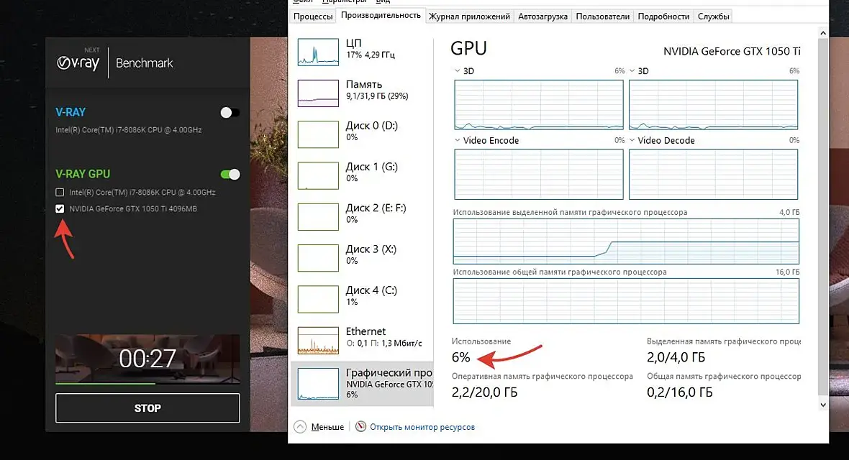Viewport: 849px width, 460px height.
Task: Toggle the V-RAY GPU benchmark switch
Action: point(230,174)
